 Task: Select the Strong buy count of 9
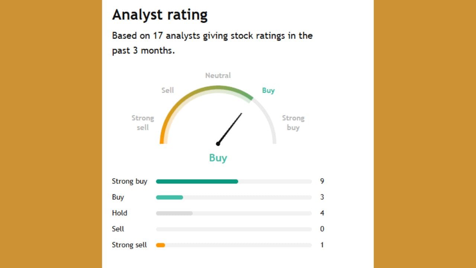(322, 182)
